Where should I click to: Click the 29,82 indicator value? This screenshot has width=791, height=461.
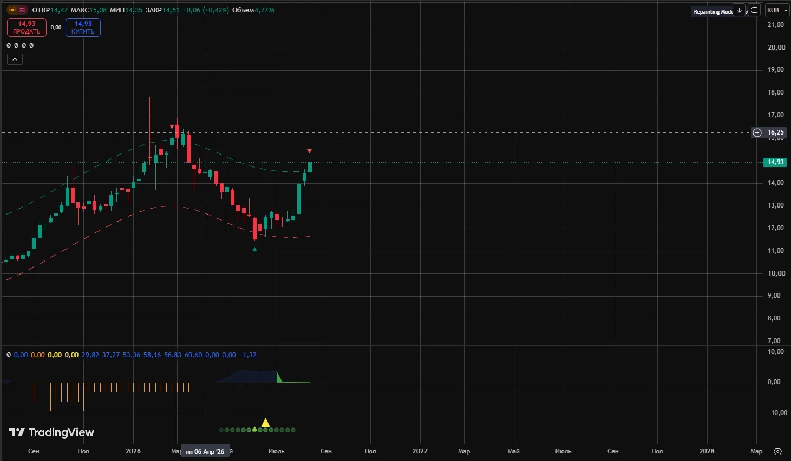coord(90,355)
